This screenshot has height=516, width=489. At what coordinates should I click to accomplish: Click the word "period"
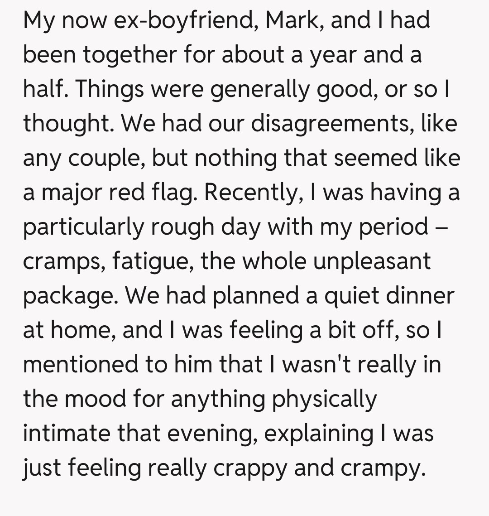(x=393, y=227)
